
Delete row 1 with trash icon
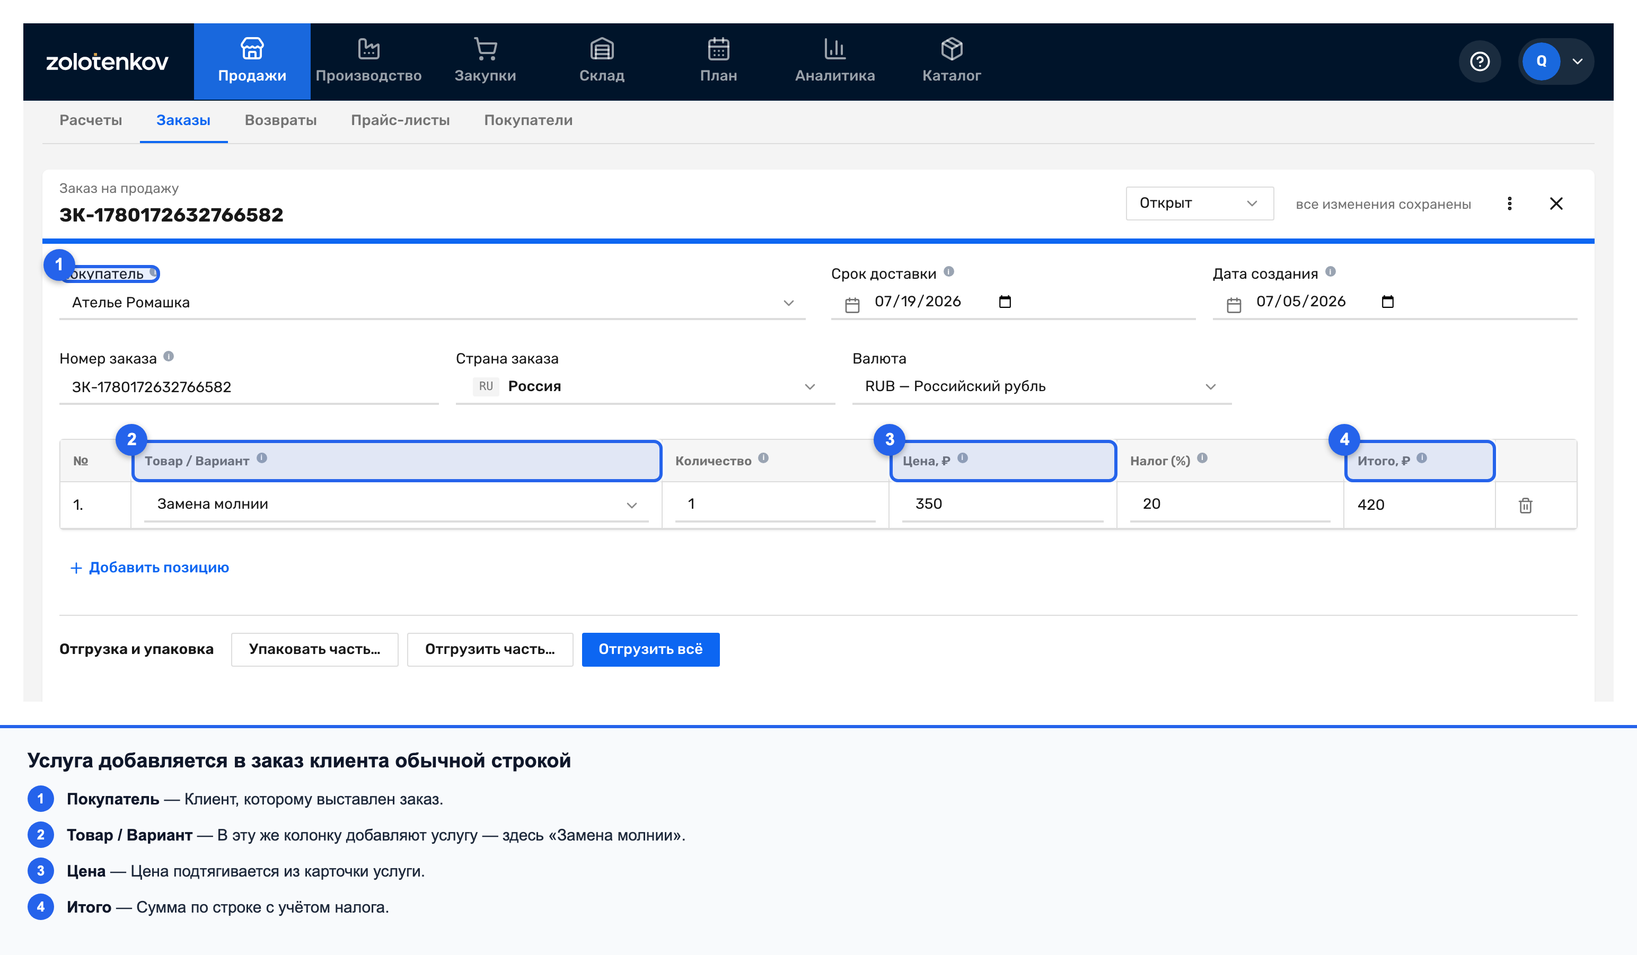coord(1525,505)
